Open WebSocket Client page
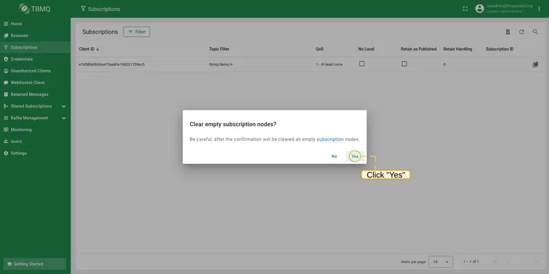The width and height of the screenshot is (549, 274). pos(35,82)
